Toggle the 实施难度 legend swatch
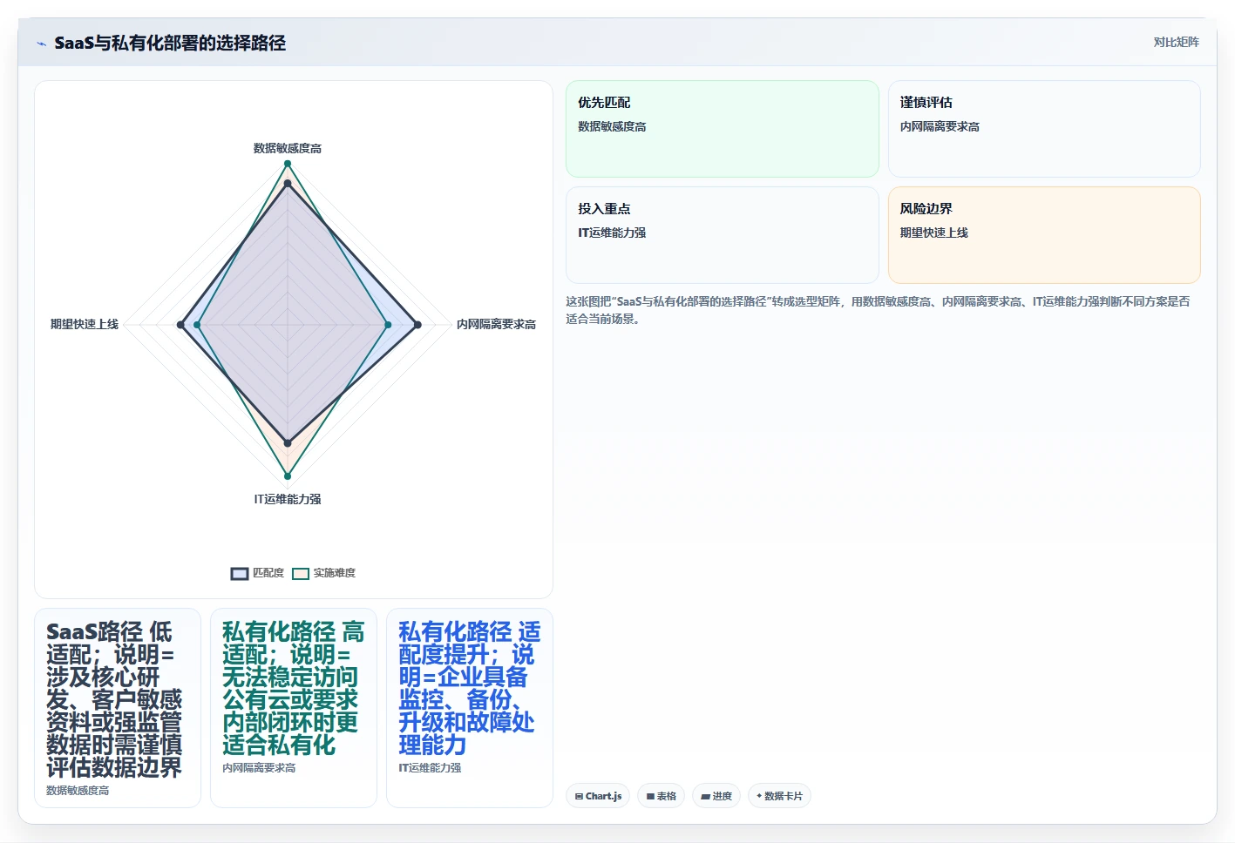1235x843 pixels. click(x=301, y=573)
